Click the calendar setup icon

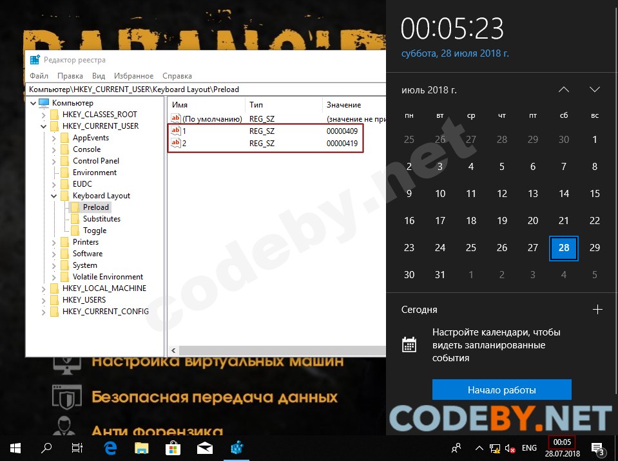pyautogui.click(x=409, y=345)
